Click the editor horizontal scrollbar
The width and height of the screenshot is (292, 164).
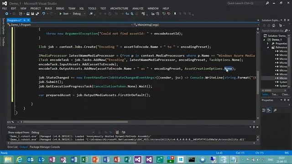click(138, 122)
